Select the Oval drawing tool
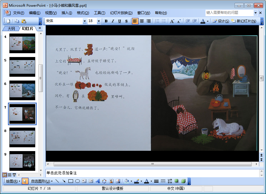Screen dimensions: 266x194 [78, 181]
